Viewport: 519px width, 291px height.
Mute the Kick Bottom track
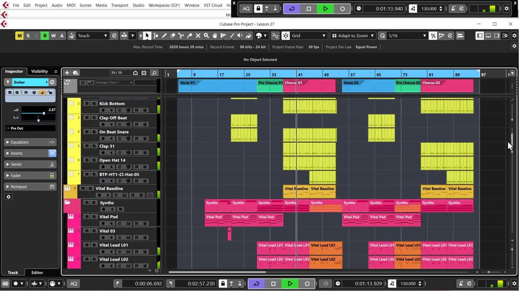click(x=86, y=103)
